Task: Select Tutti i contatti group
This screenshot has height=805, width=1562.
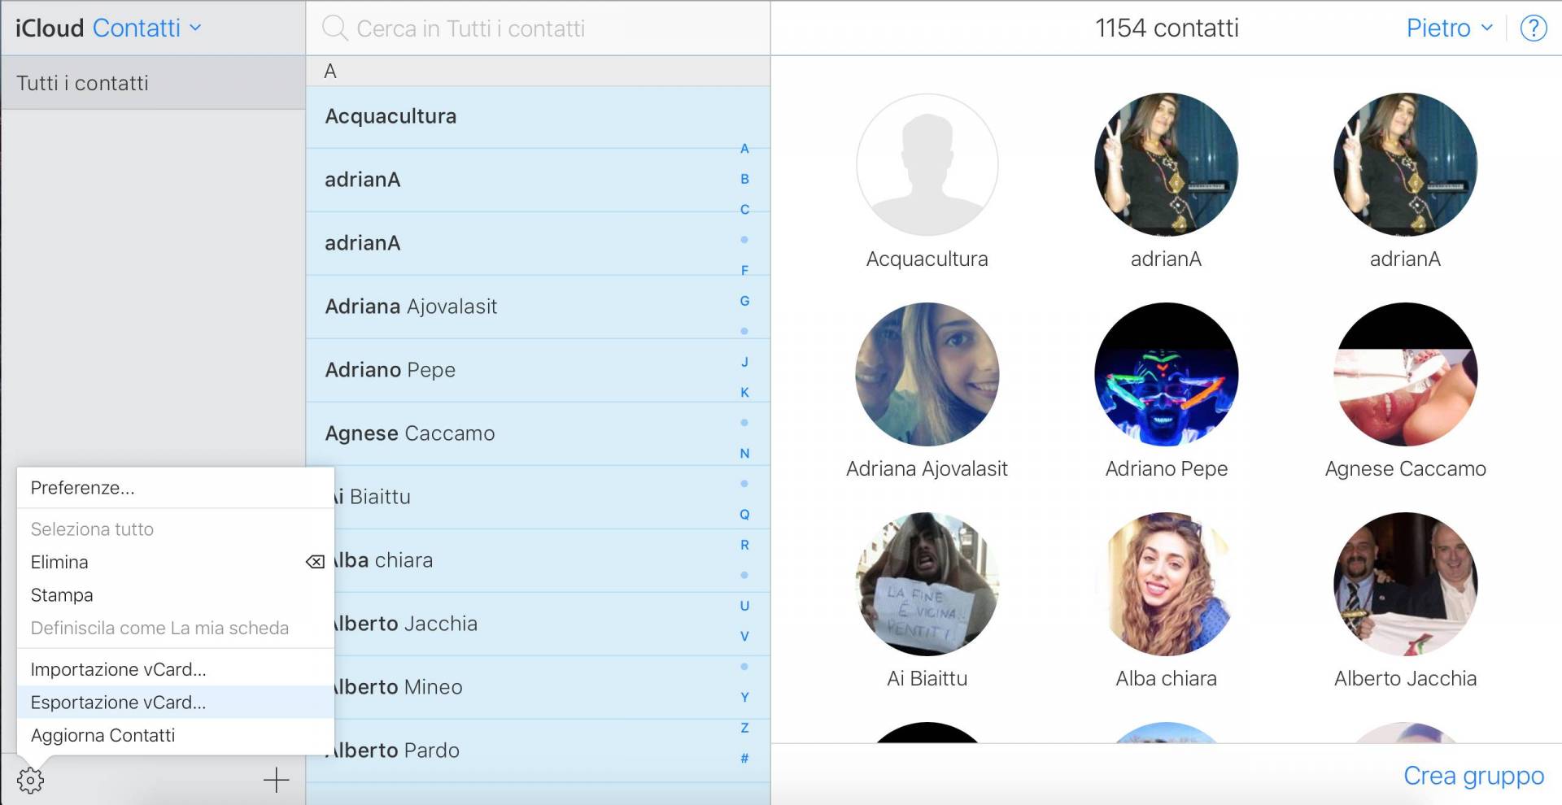Action: pyautogui.click(x=153, y=83)
